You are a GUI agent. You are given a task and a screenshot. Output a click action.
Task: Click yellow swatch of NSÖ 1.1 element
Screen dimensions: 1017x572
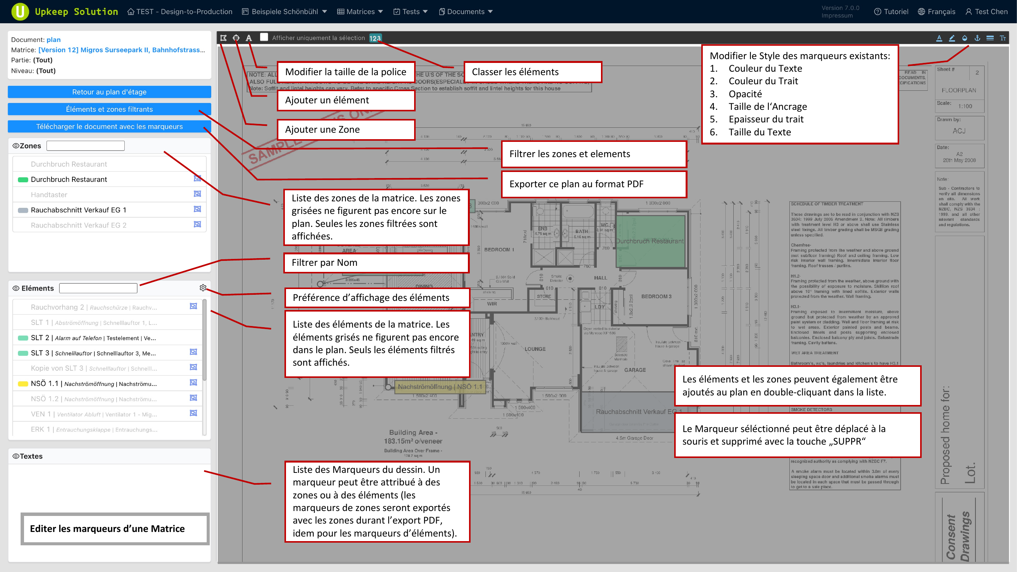[x=23, y=384]
